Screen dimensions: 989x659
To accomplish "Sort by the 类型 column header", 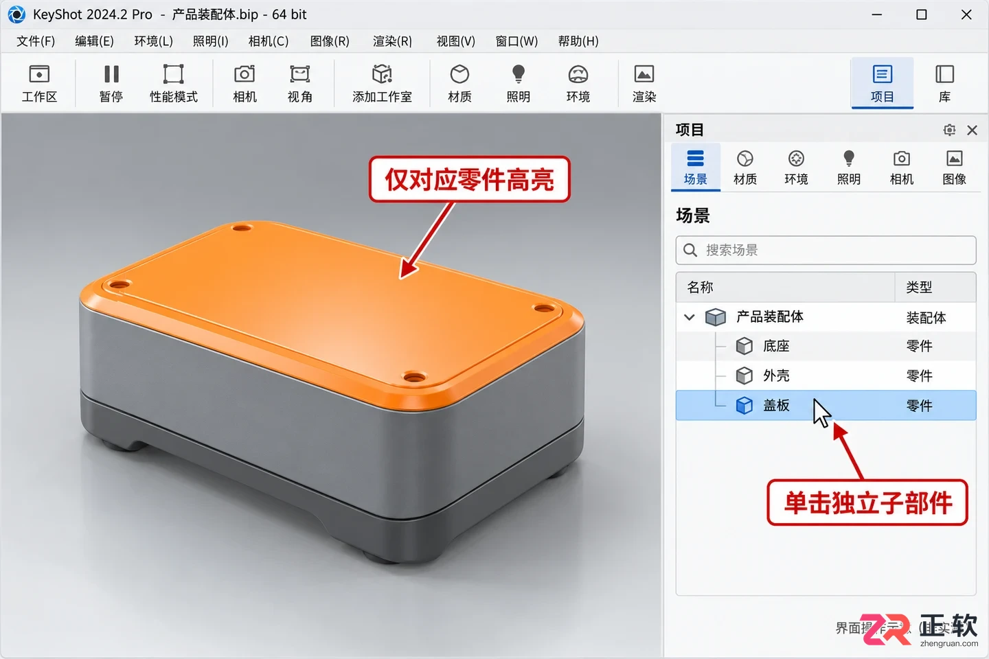I will pyautogui.click(x=935, y=287).
